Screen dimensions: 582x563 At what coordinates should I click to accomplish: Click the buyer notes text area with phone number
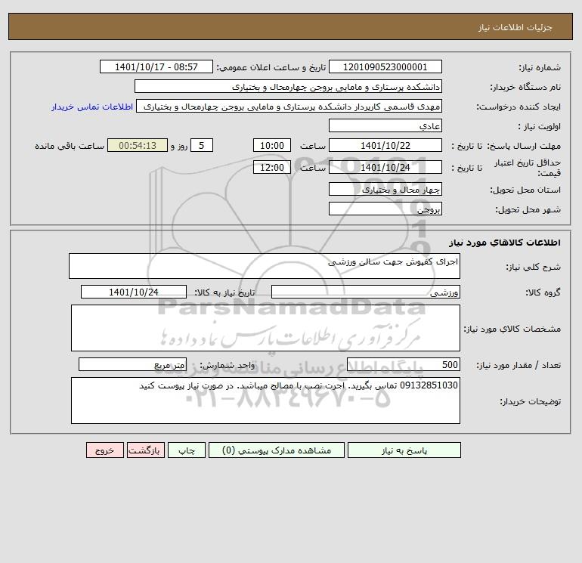click(x=265, y=401)
